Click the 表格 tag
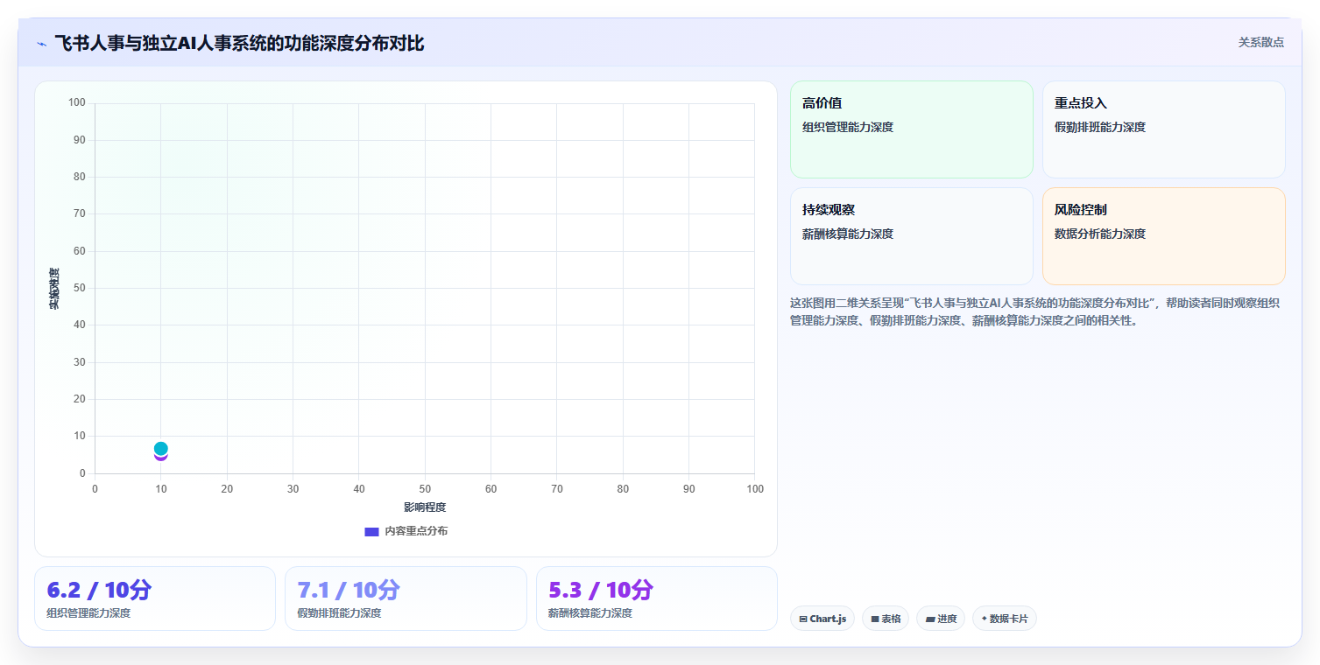1320x665 pixels. pyautogui.click(x=886, y=619)
